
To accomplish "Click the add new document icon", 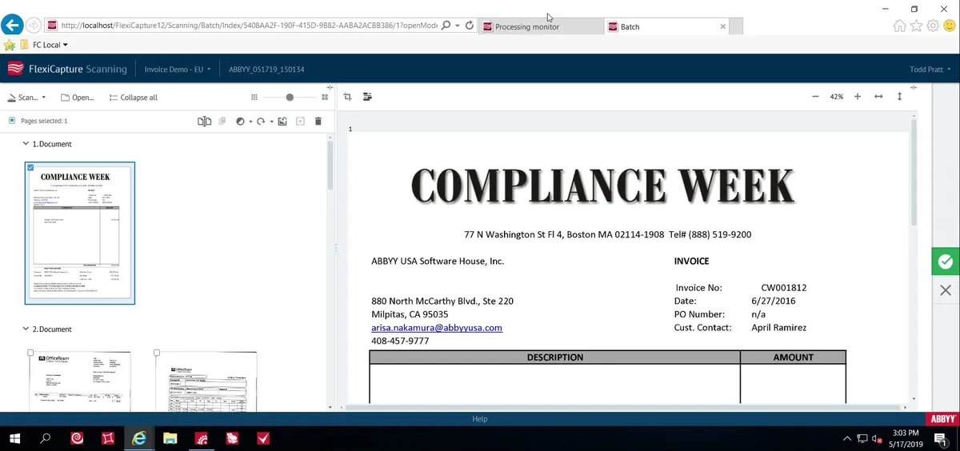I will 301,121.
